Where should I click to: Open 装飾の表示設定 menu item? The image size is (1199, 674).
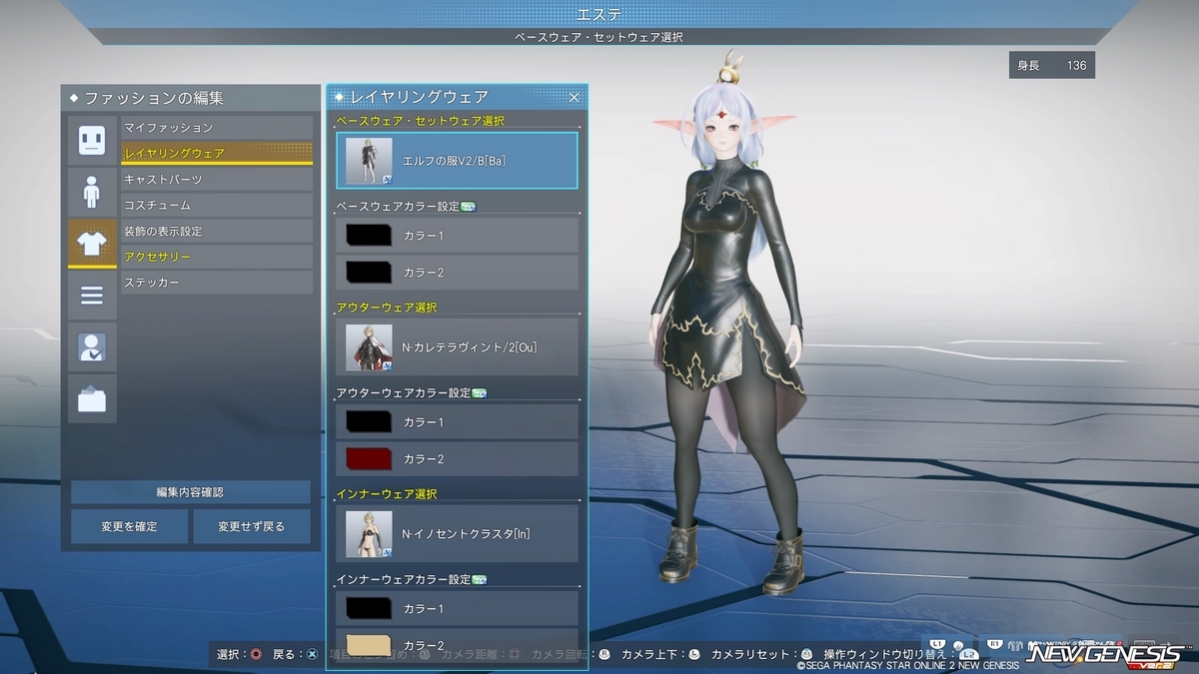pyautogui.click(x=217, y=231)
